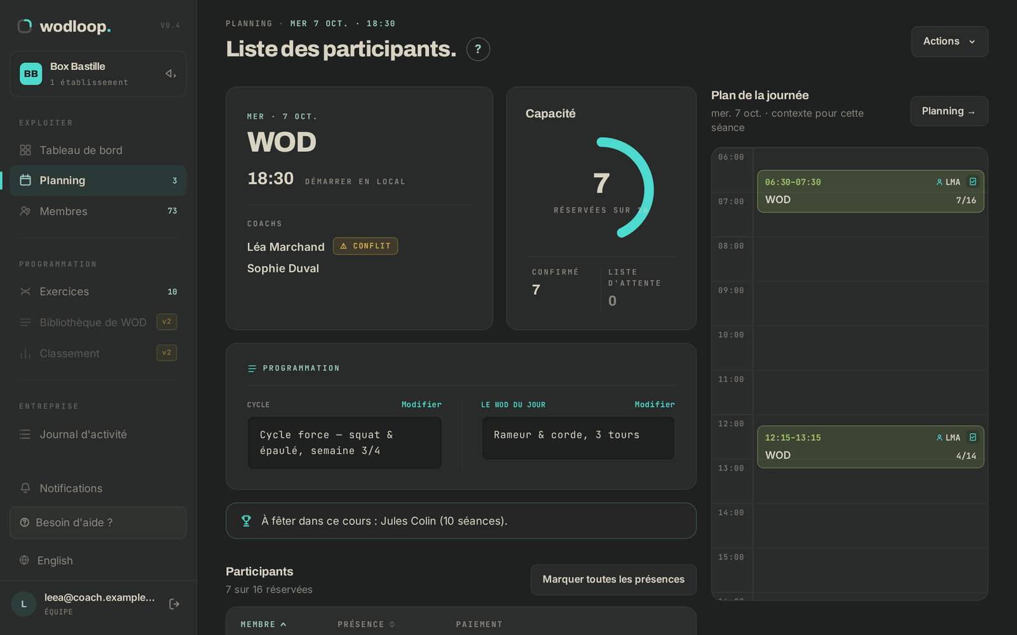Screen dimensions: 1017x635
Task: Open the 06:30-07:30 WOD session
Action: (x=871, y=191)
